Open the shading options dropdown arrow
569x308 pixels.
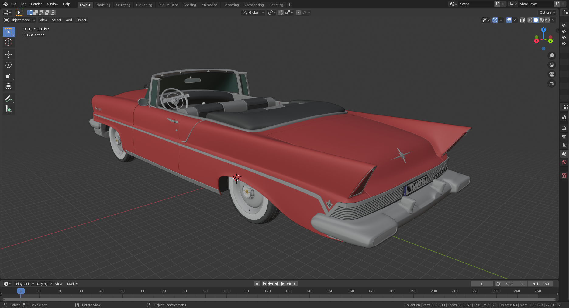(x=553, y=20)
